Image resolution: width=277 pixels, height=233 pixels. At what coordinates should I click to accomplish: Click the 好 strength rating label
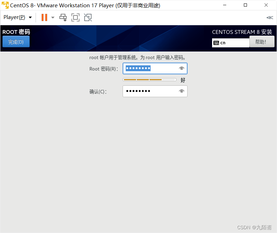183,80
